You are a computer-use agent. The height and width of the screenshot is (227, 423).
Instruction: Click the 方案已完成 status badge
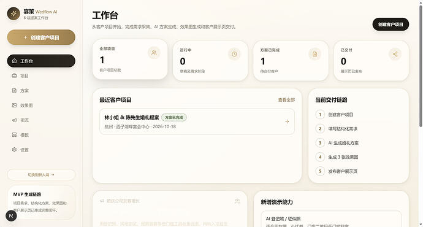coord(174,117)
